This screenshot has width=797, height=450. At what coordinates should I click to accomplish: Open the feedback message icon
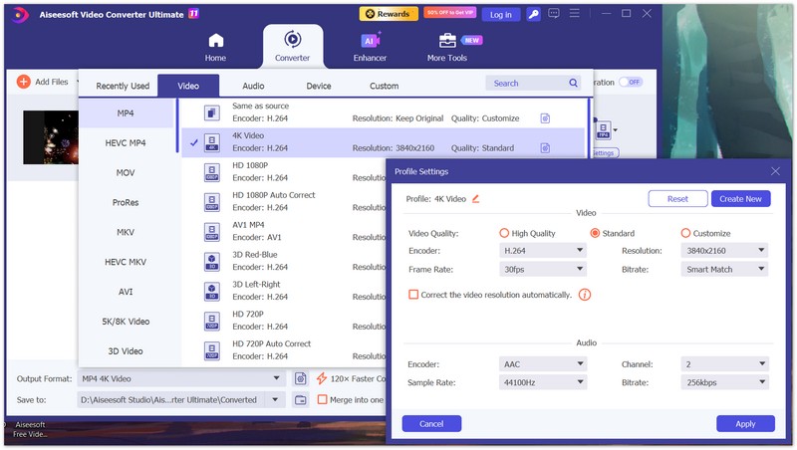[554, 14]
